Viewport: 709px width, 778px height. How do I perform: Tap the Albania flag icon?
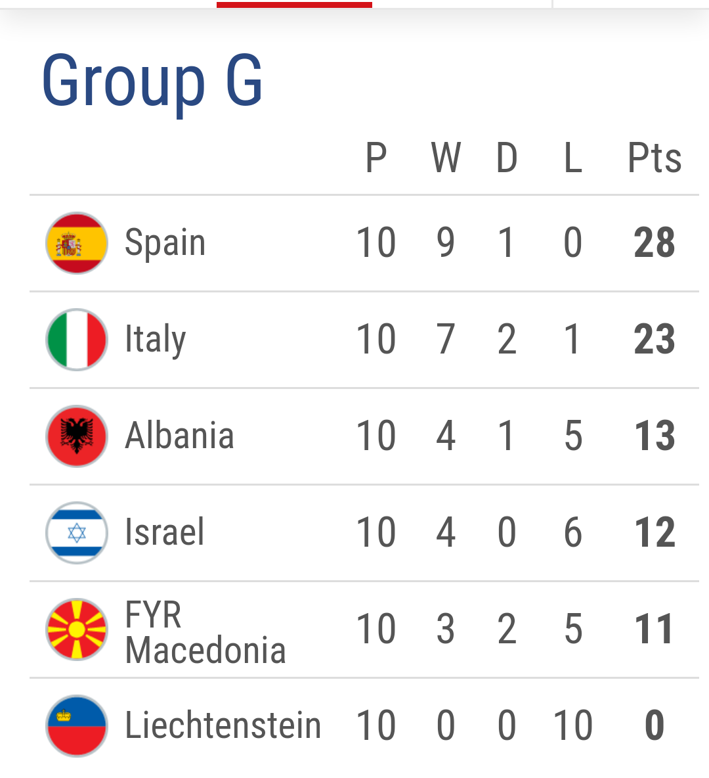pyautogui.click(x=77, y=436)
